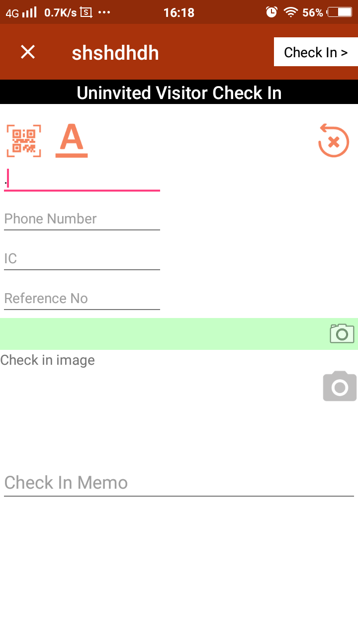Focus the Reference No field
The image size is (358, 637).
(82, 299)
